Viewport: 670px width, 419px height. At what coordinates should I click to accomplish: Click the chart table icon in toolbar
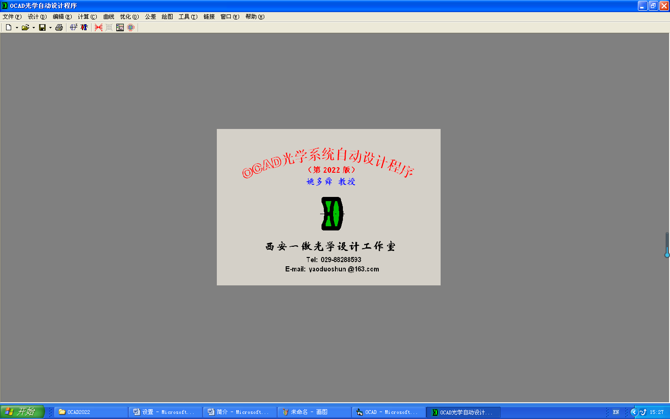point(120,27)
